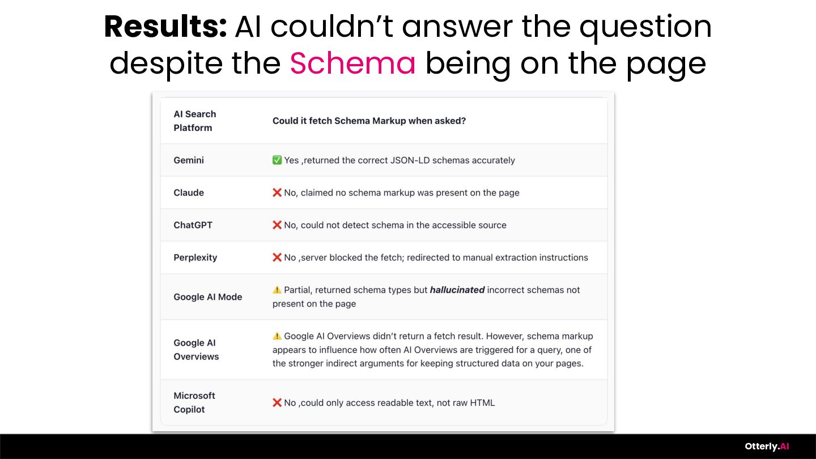The image size is (816, 459).
Task: Click the bold italic word 'hallucinated'
Action: pyautogui.click(x=457, y=290)
